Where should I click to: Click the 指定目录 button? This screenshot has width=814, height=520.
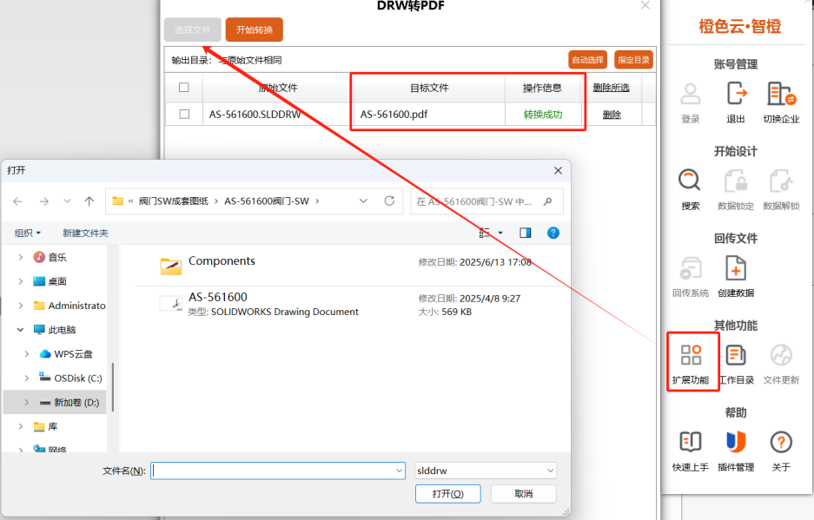(x=633, y=60)
